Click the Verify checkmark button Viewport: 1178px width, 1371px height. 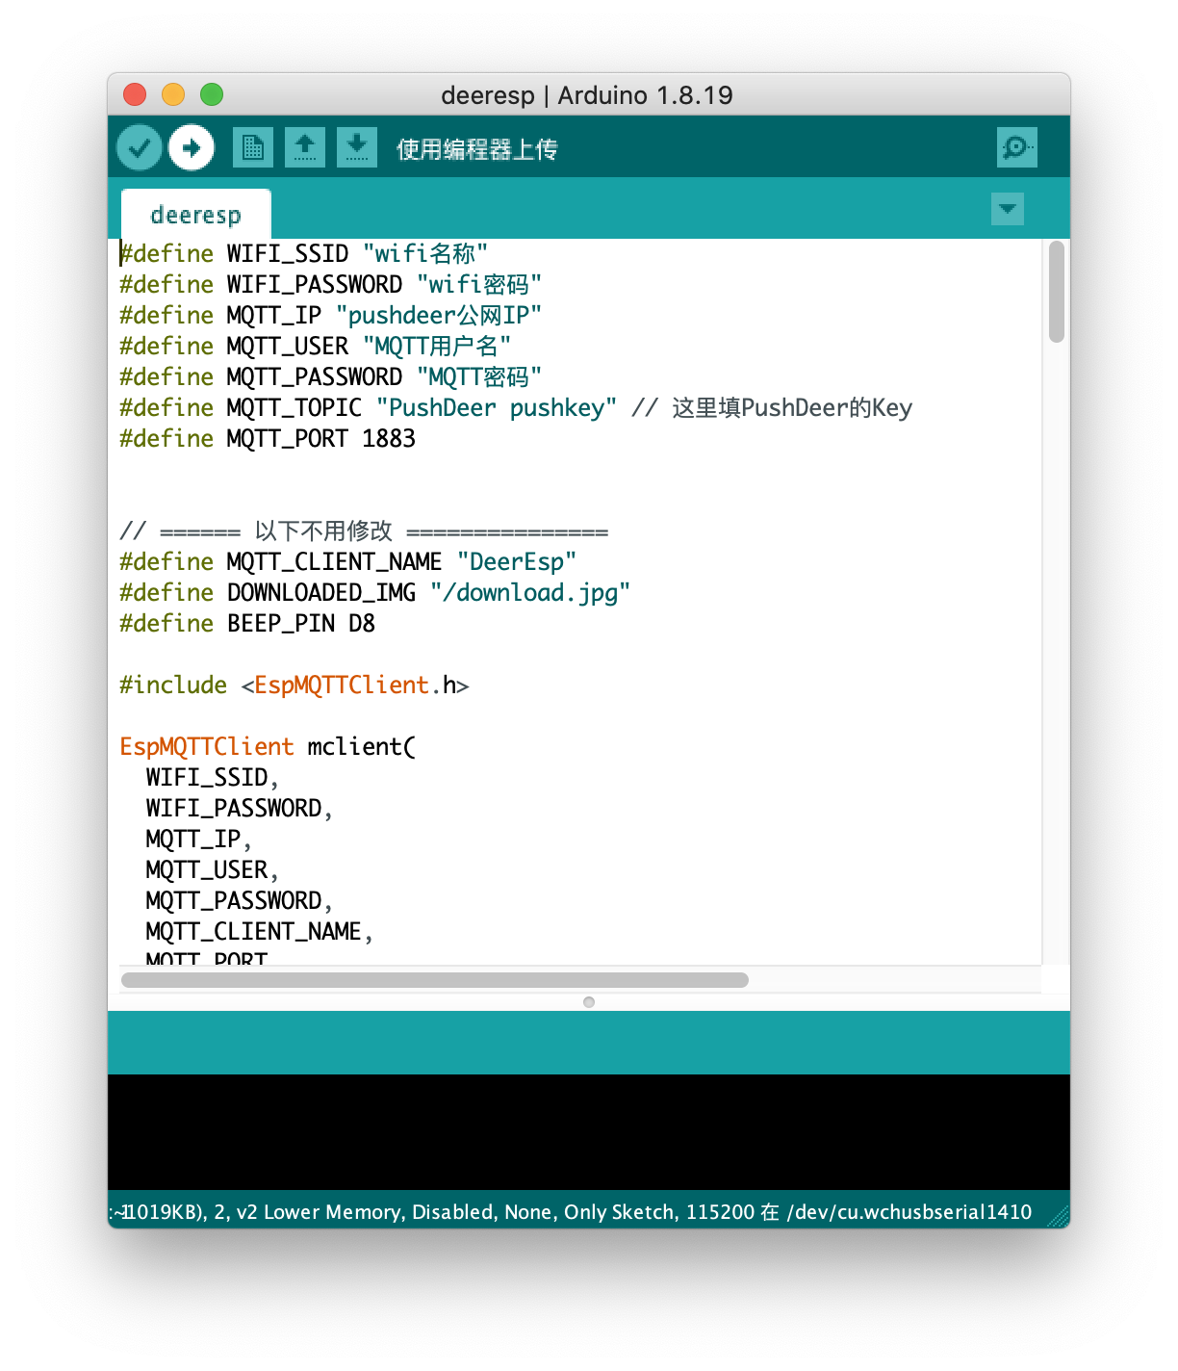tap(140, 148)
